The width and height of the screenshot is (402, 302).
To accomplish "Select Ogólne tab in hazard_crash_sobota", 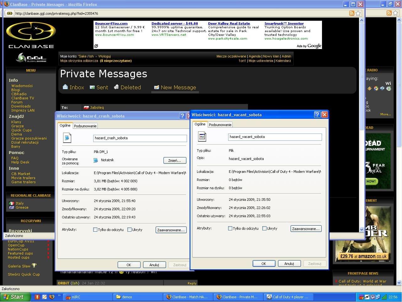I will (65, 125).
